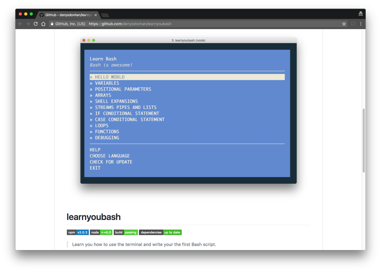
Task: Click CHECK FOR UPDATE in the terminal image
Action: pyautogui.click(x=111, y=162)
